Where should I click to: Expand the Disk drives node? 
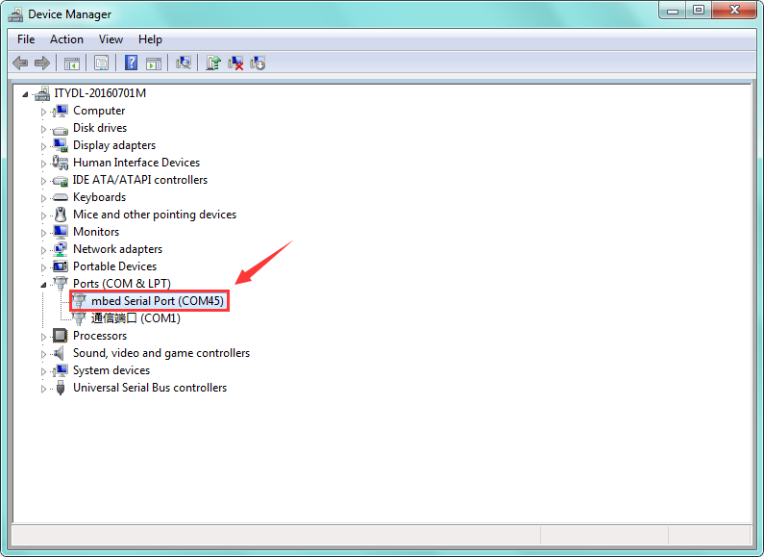(x=43, y=129)
